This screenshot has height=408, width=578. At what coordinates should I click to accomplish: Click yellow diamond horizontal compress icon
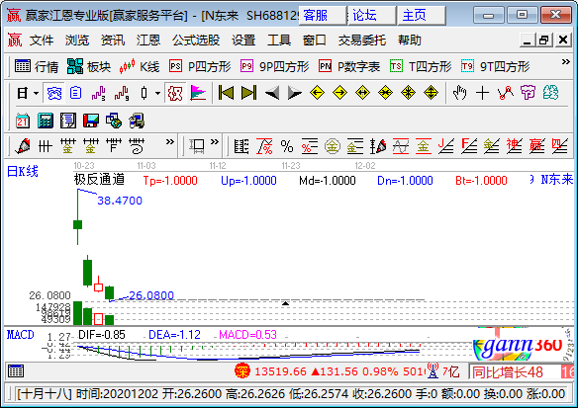pyautogui.click(x=385, y=93)
